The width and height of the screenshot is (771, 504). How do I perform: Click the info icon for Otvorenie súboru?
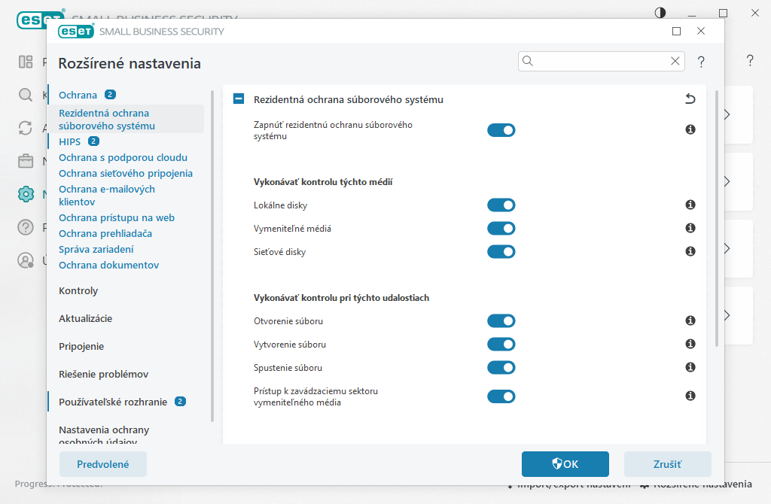tap(690, 320)
